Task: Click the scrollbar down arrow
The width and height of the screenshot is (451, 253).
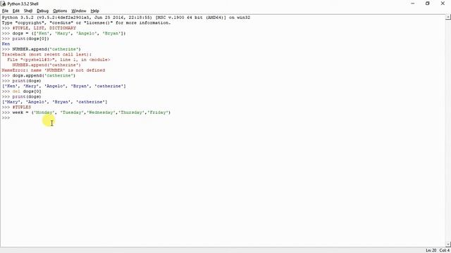Action: 448,245
